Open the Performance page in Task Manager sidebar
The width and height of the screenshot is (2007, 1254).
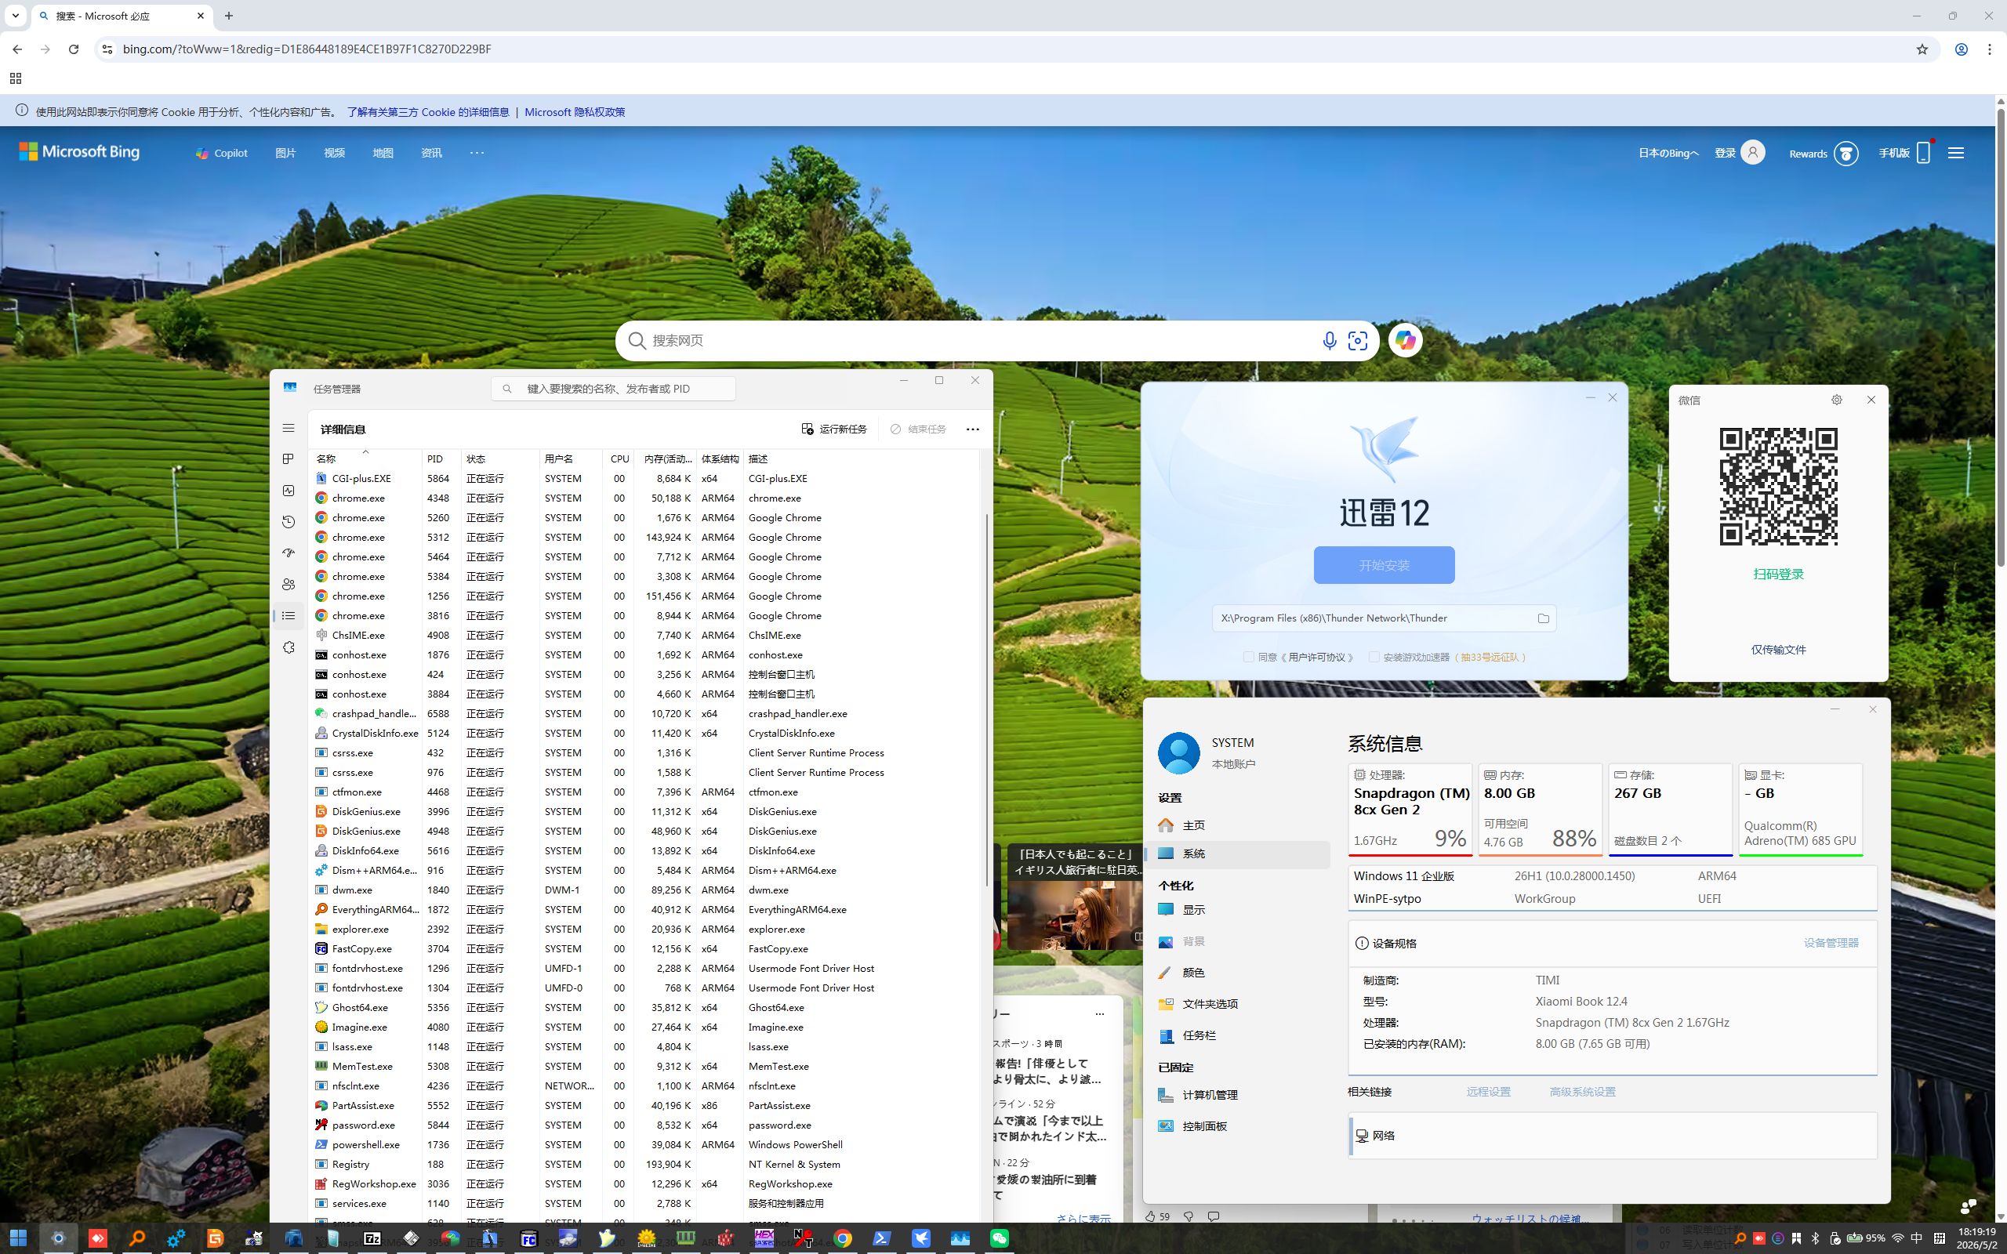pyautogui.click(x=288, y=491)
